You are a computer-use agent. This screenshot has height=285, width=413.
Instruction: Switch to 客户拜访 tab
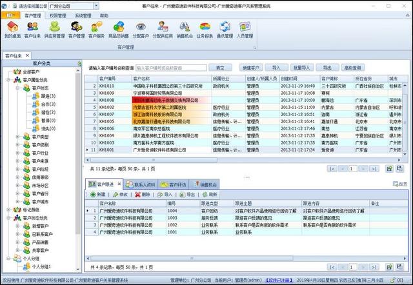[174, 184]
